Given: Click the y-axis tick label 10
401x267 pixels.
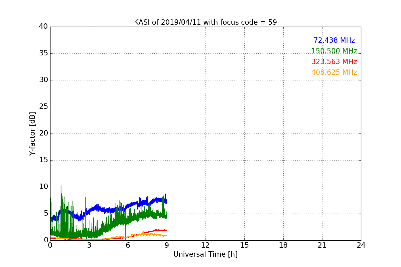Looking at the screenshot, I should point(43,187).
